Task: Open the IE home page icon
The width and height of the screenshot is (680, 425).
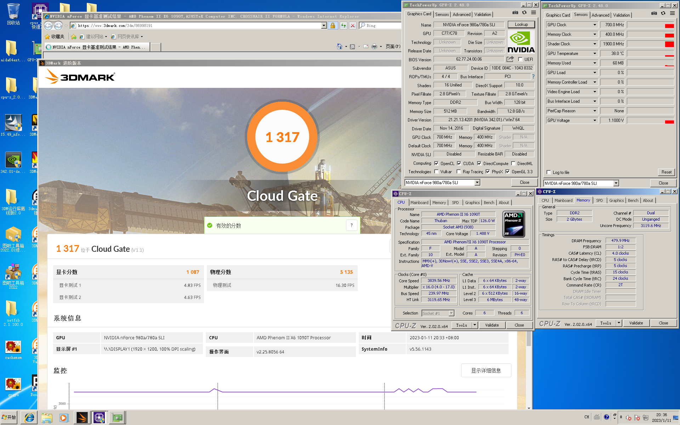Action: pos(340,46)
